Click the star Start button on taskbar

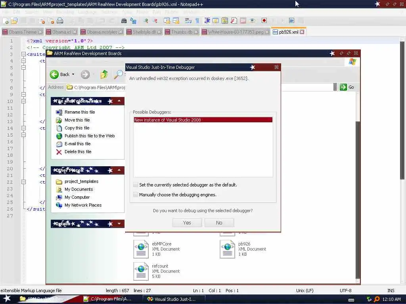[x=7, y=298]
